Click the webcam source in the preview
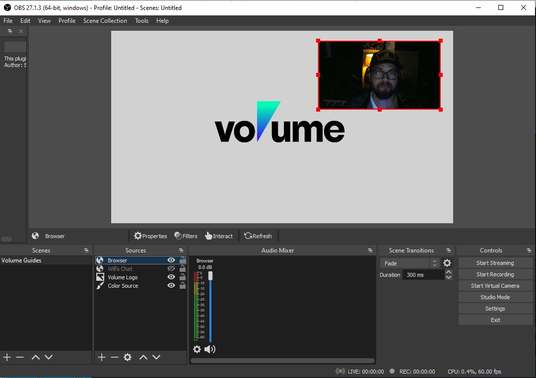This screenshot has height=378, width=536. coord(380,75)
